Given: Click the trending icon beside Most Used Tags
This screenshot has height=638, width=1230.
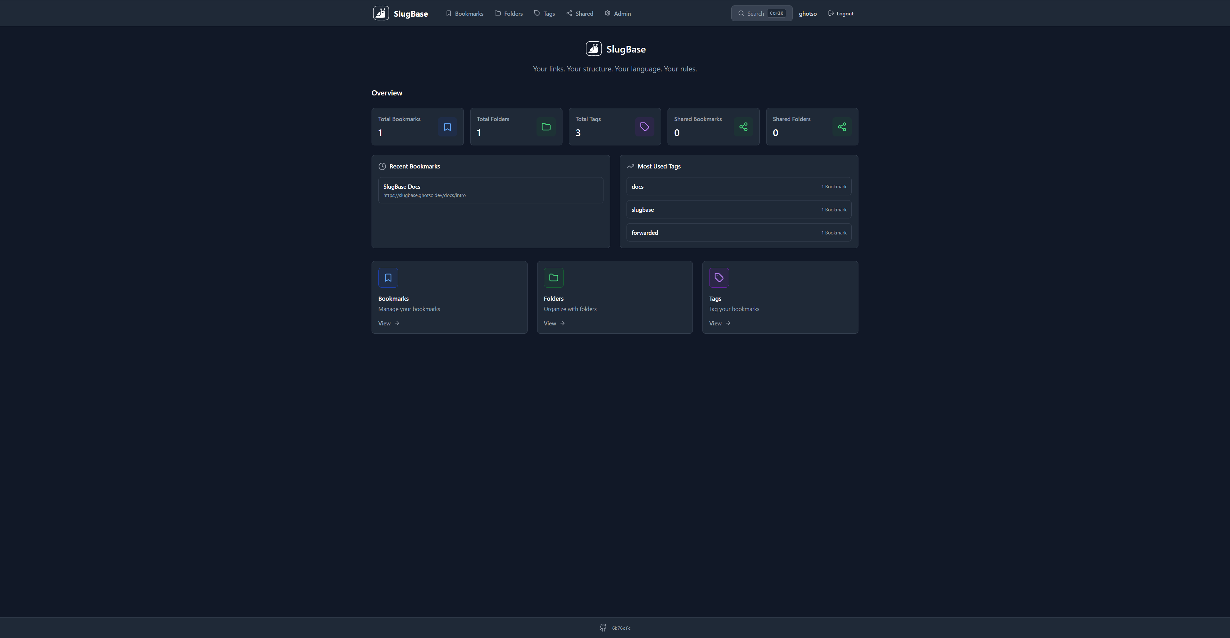Looking at the screenshot, I should [630, 166].
